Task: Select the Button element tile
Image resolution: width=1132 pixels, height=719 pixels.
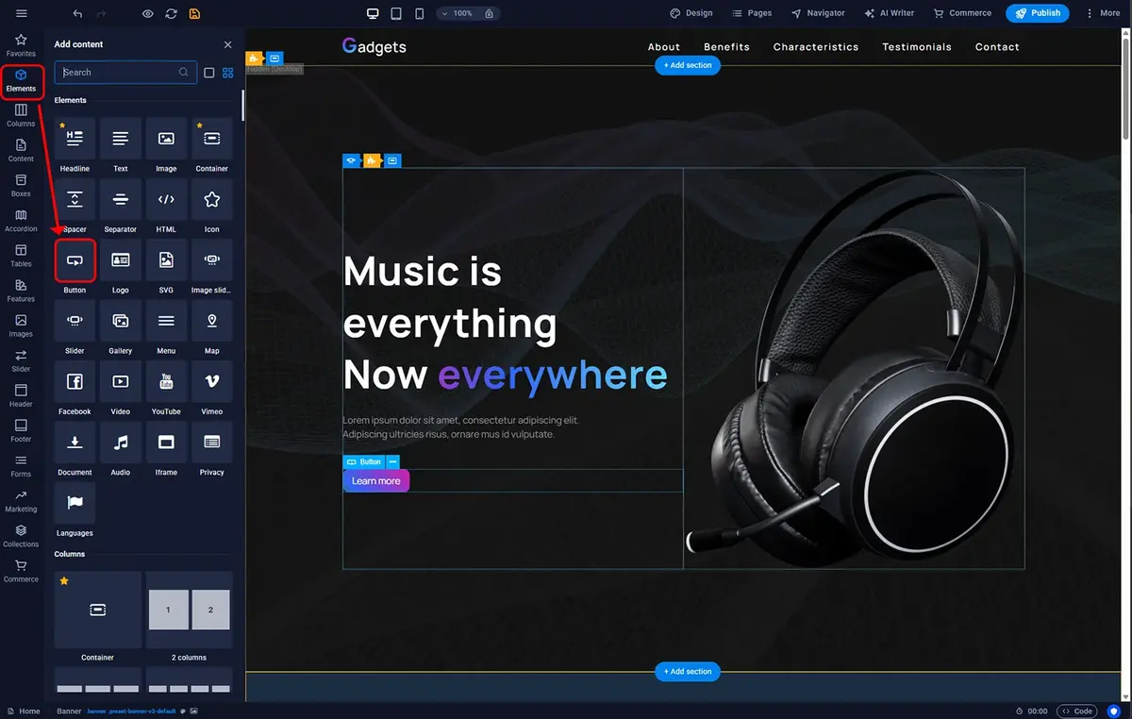Action: coord(75,260)
